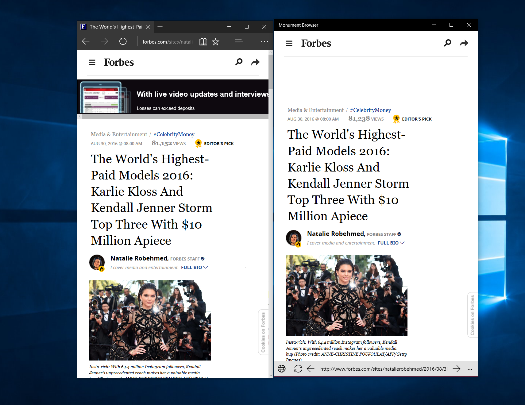Open Cookies on Forbes tab in Edge
The height and width of the screenshot is (405, 525).
pyautogui.click(x=263, y=332)
